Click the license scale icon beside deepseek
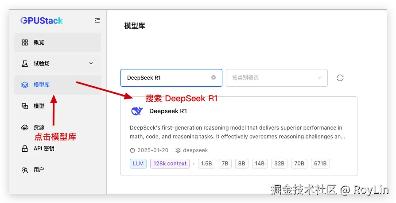Image resolution: width=396 pixels, height=203 pixels. pyautogui.click(x=178, y=150)
